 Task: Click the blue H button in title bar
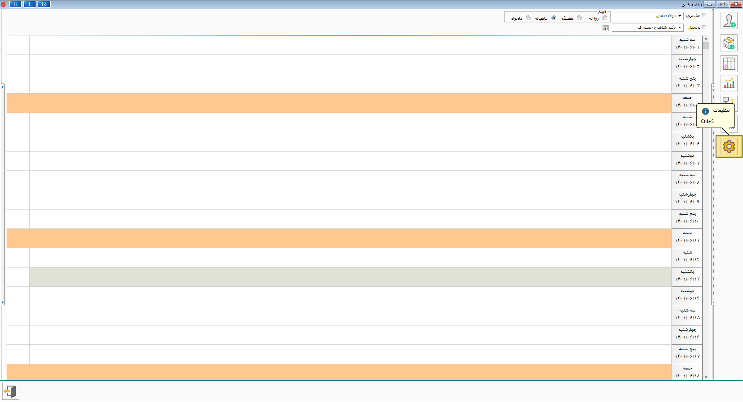[15, 4]
